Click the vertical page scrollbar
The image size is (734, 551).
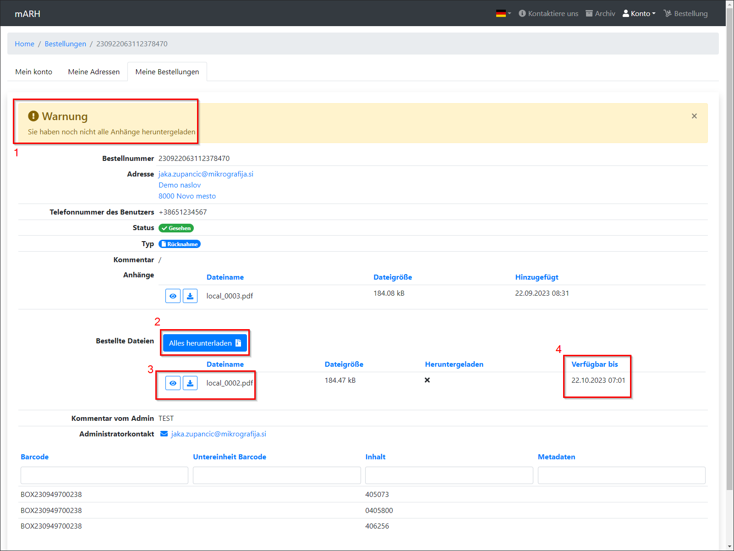tap(730, 275)
